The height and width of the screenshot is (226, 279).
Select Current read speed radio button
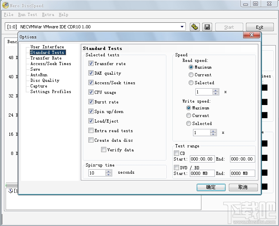click(191, 75)
